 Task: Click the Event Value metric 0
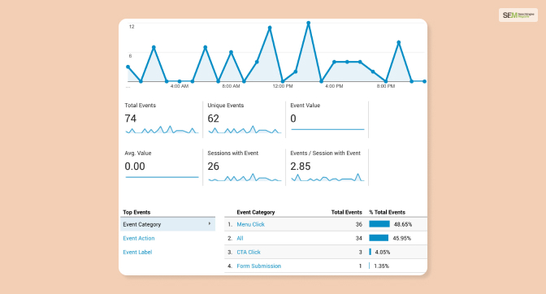click(293, 119)
